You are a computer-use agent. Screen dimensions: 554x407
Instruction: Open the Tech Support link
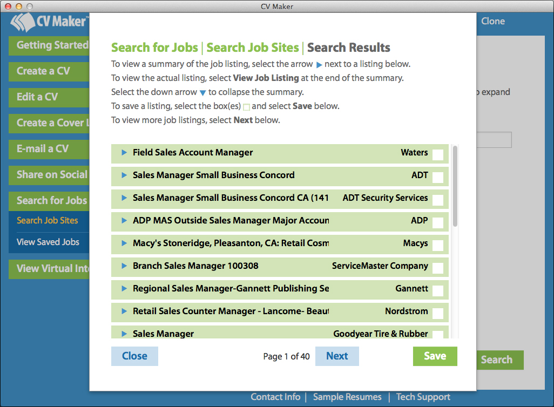tap(423, 397)
